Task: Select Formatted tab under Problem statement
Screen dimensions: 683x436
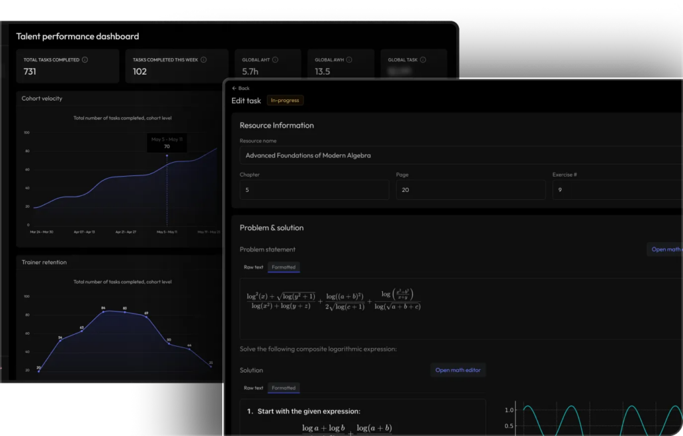Action: [283, 267]
